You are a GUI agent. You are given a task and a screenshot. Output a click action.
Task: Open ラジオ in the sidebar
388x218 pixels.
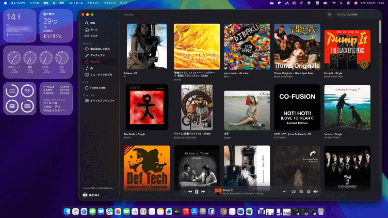99,36
